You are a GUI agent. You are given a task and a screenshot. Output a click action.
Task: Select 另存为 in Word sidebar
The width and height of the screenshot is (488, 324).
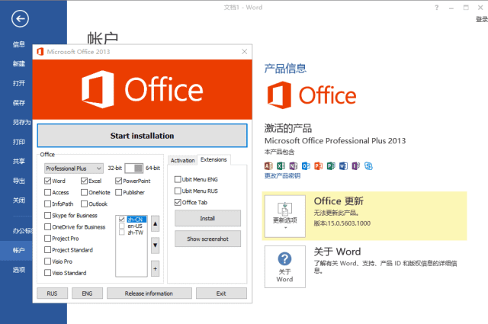click(22, 122)
